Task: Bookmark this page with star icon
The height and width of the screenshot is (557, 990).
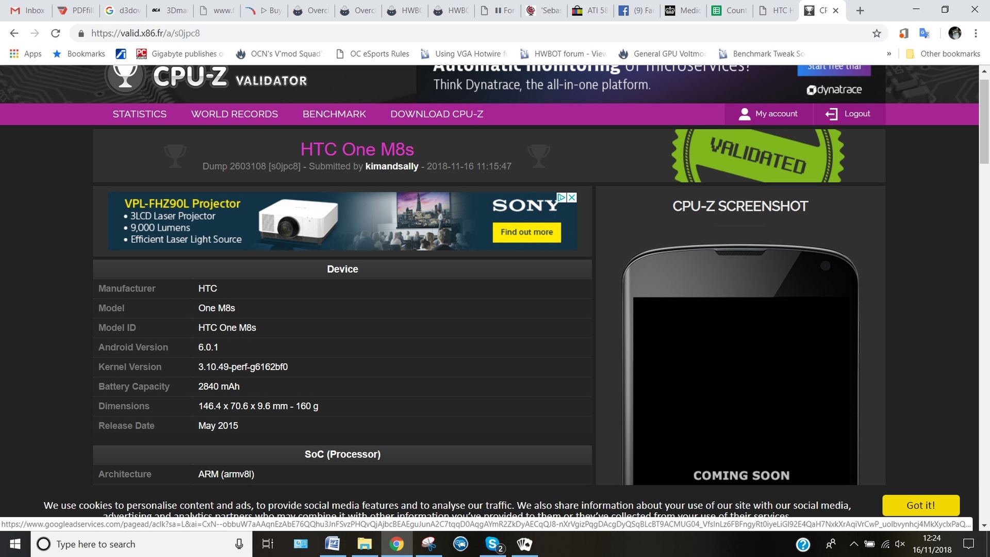Action: tap(877, 33)
